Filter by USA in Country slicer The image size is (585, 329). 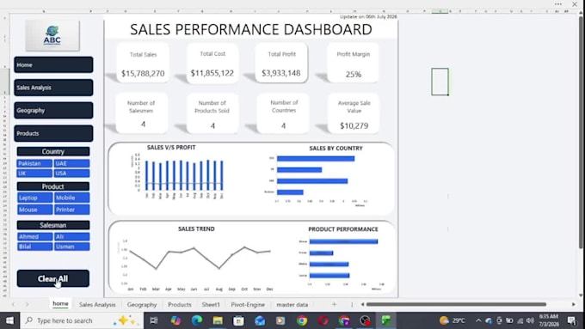coord(71,174)
